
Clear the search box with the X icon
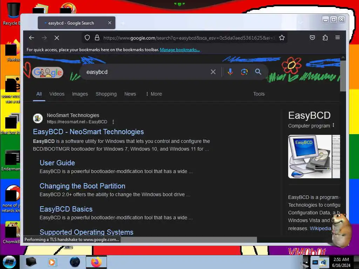(213, 72)
